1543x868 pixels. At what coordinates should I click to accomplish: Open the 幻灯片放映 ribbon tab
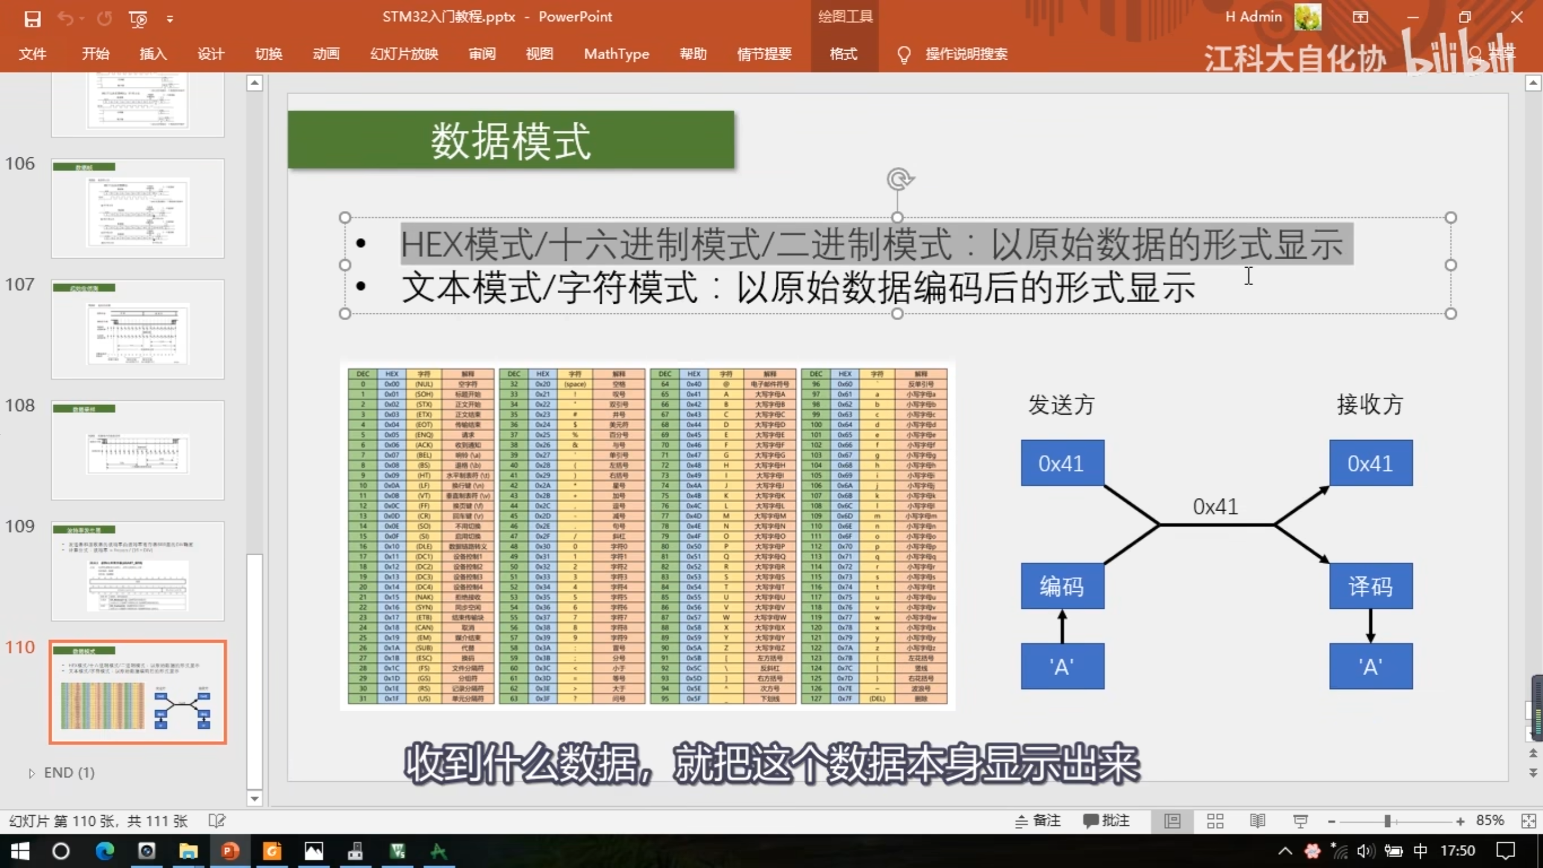coord(404,54)
